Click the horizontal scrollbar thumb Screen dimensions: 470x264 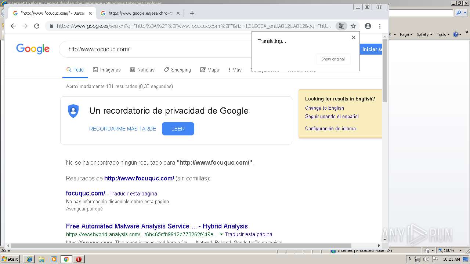(x=181, y=245)
